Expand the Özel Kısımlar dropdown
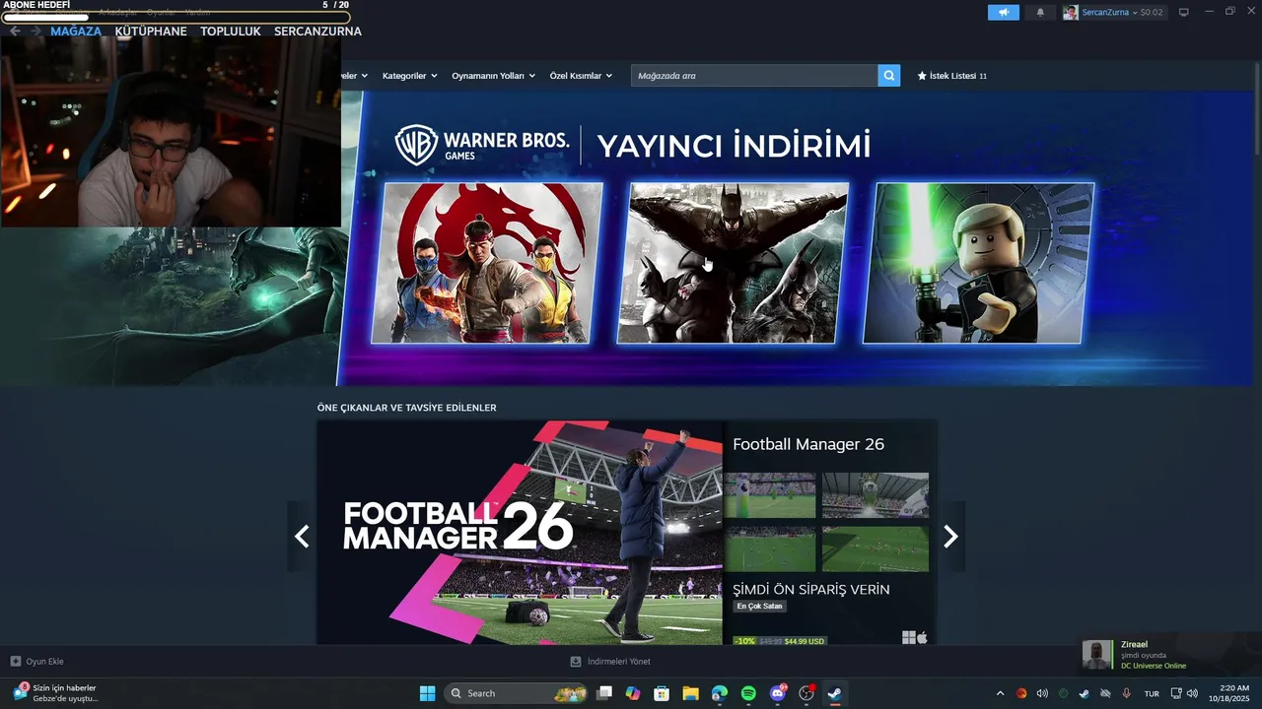This screenshot has height=709, width=1262. click(x=581, y=76)
